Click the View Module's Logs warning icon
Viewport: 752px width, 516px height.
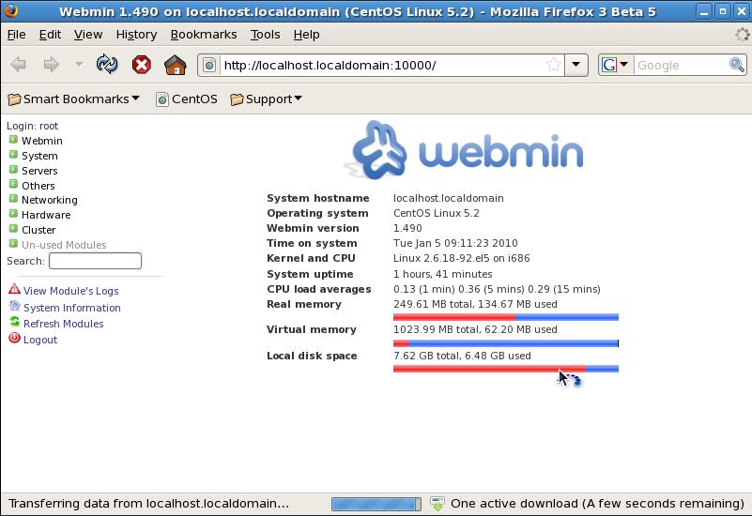14,290
